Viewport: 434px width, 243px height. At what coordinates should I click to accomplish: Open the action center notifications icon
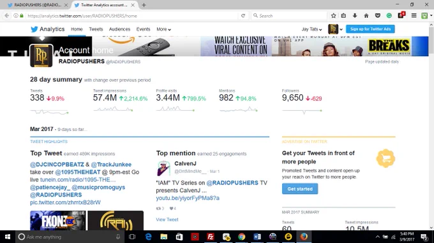pyautogui.click(x=424, y=237)
